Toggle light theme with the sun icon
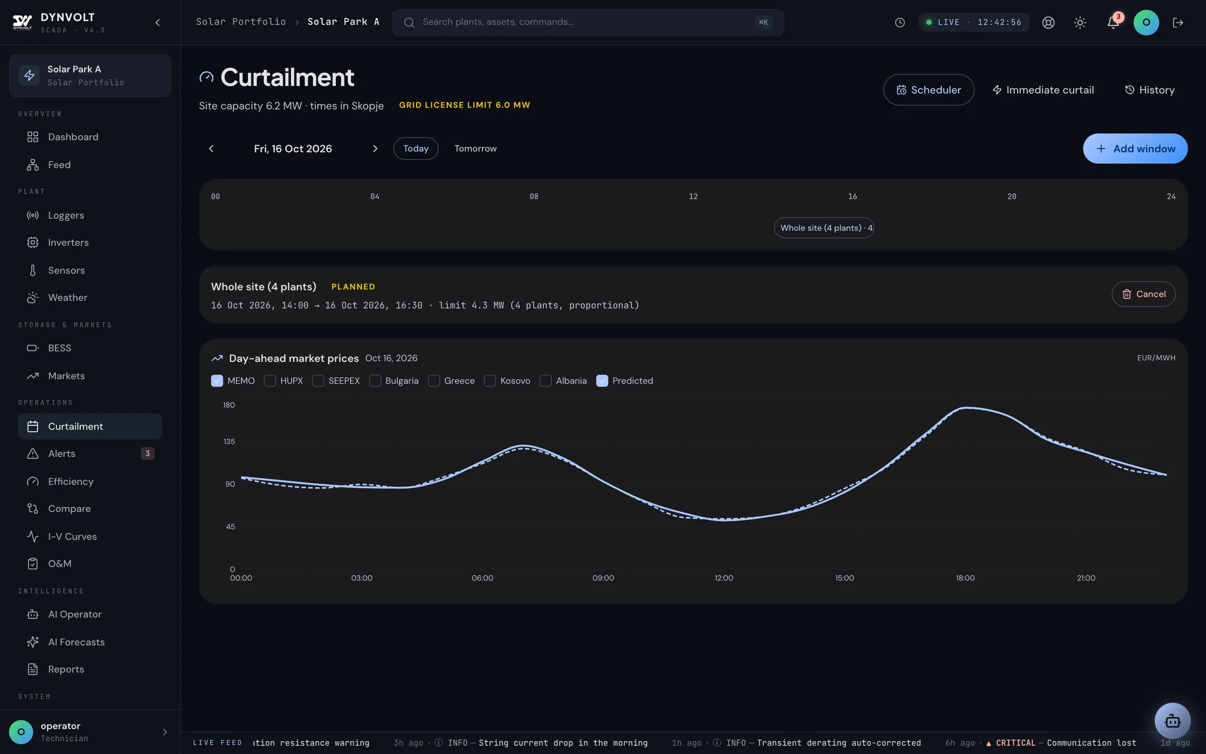Screen dimensions: 1206x754 pos(1080,22)
